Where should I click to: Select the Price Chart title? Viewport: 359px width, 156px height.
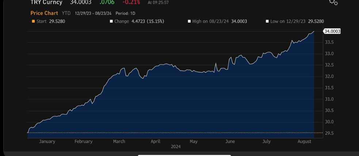[x=44, y=13]
